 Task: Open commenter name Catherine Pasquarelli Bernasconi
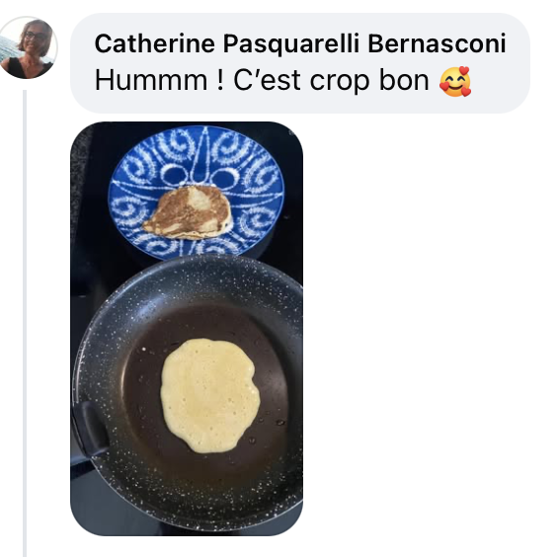point(300,43)
